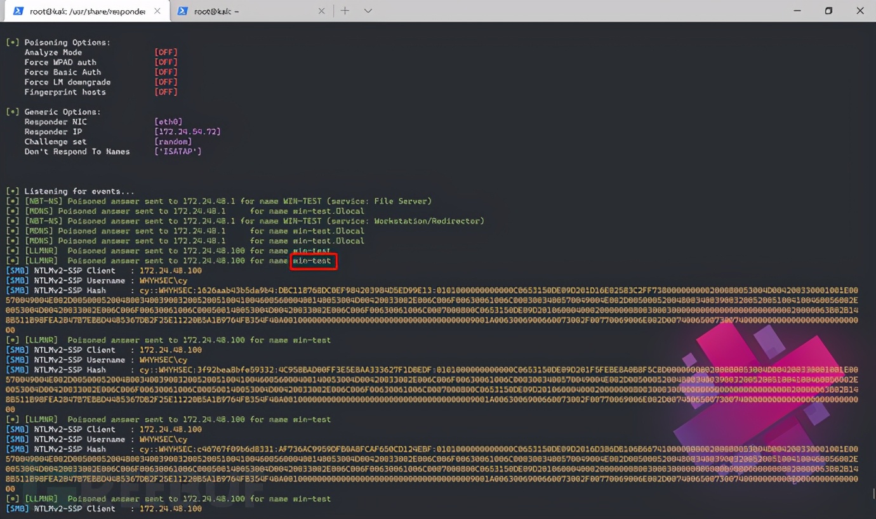Screen dimensions: 876x519
Task: Click the ['ISATAP'] value
Action: 178,152
